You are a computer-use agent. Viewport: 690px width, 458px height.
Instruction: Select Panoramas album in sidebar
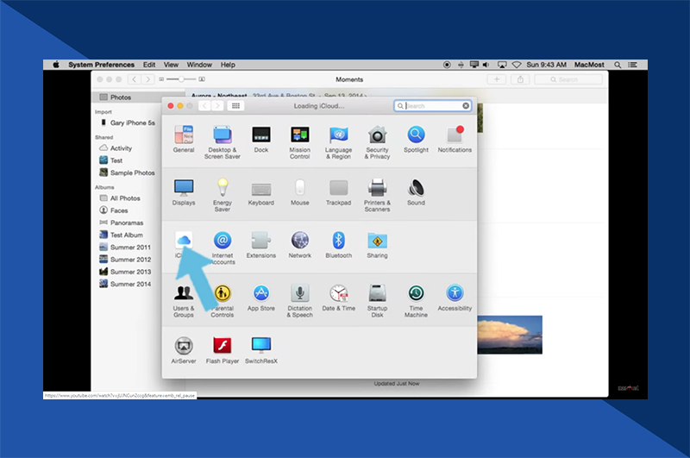[122, 223]
